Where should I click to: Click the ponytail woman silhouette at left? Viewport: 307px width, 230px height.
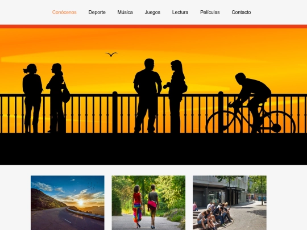tap(32, 98)
